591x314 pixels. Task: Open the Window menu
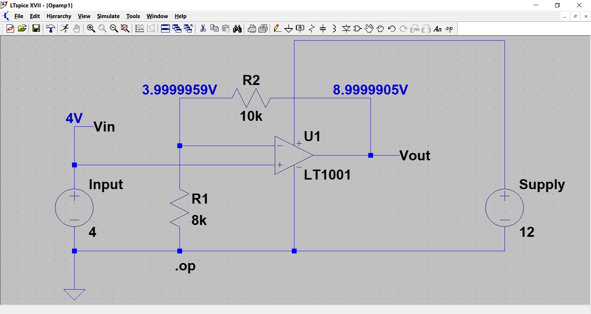click(157, 16)
